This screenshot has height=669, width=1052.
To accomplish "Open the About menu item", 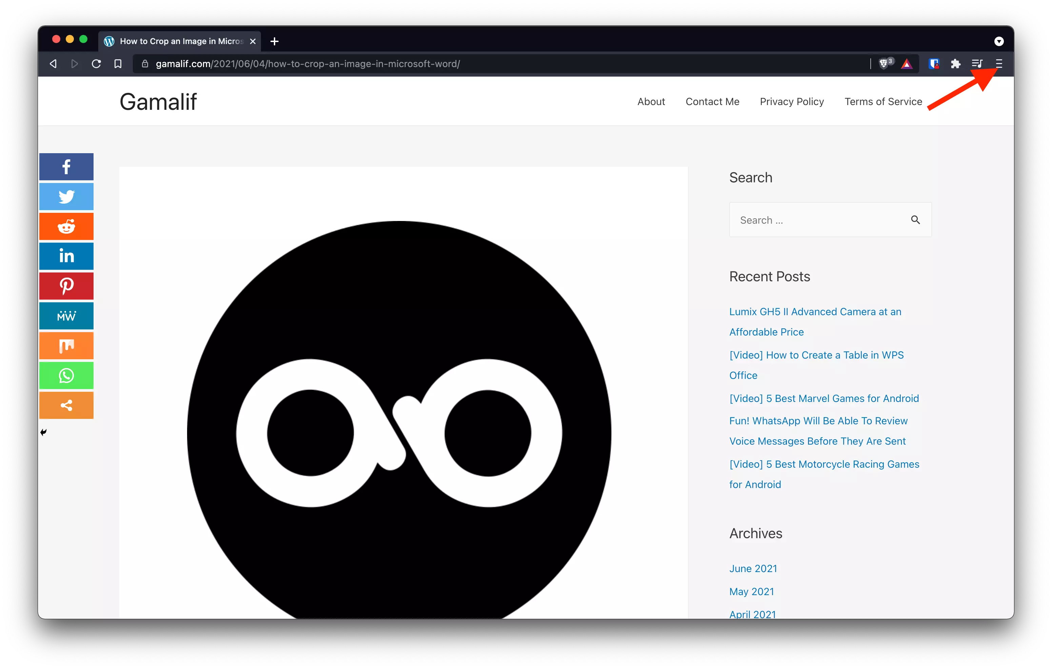I will pyautogui.click(x=651, y=101).
